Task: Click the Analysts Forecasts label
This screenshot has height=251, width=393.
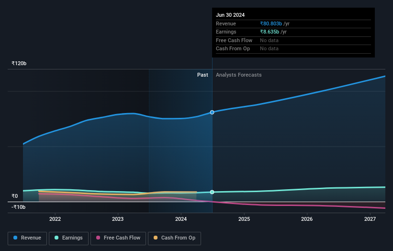Action: coord(238,75)
